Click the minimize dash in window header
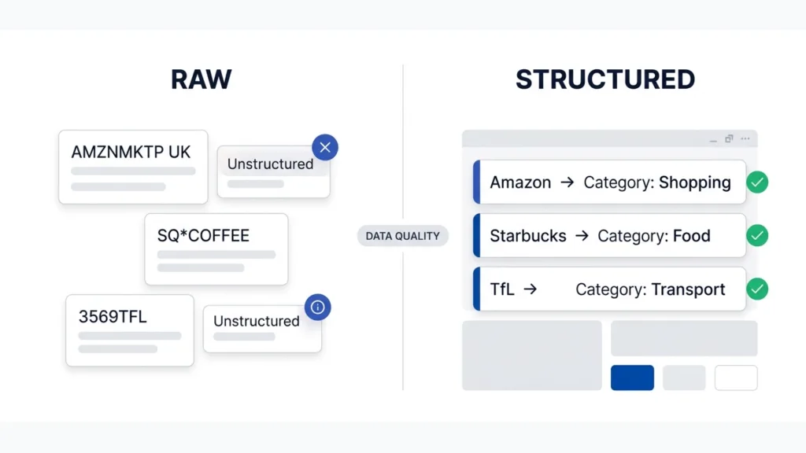This screenshot has height=453, width=806. tap(713, 140)
